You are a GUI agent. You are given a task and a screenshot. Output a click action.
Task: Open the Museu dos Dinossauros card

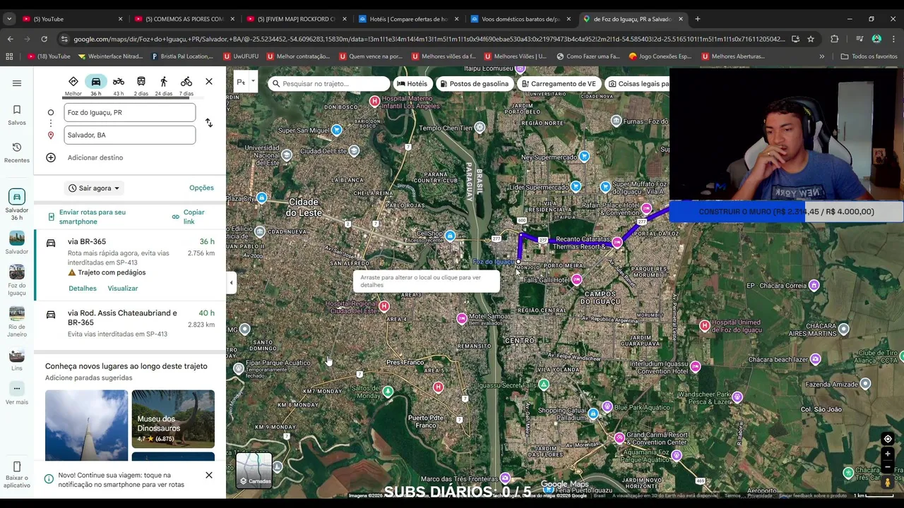click(173, 419)
